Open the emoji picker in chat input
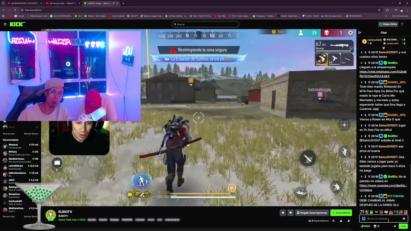 pos(404,219)
